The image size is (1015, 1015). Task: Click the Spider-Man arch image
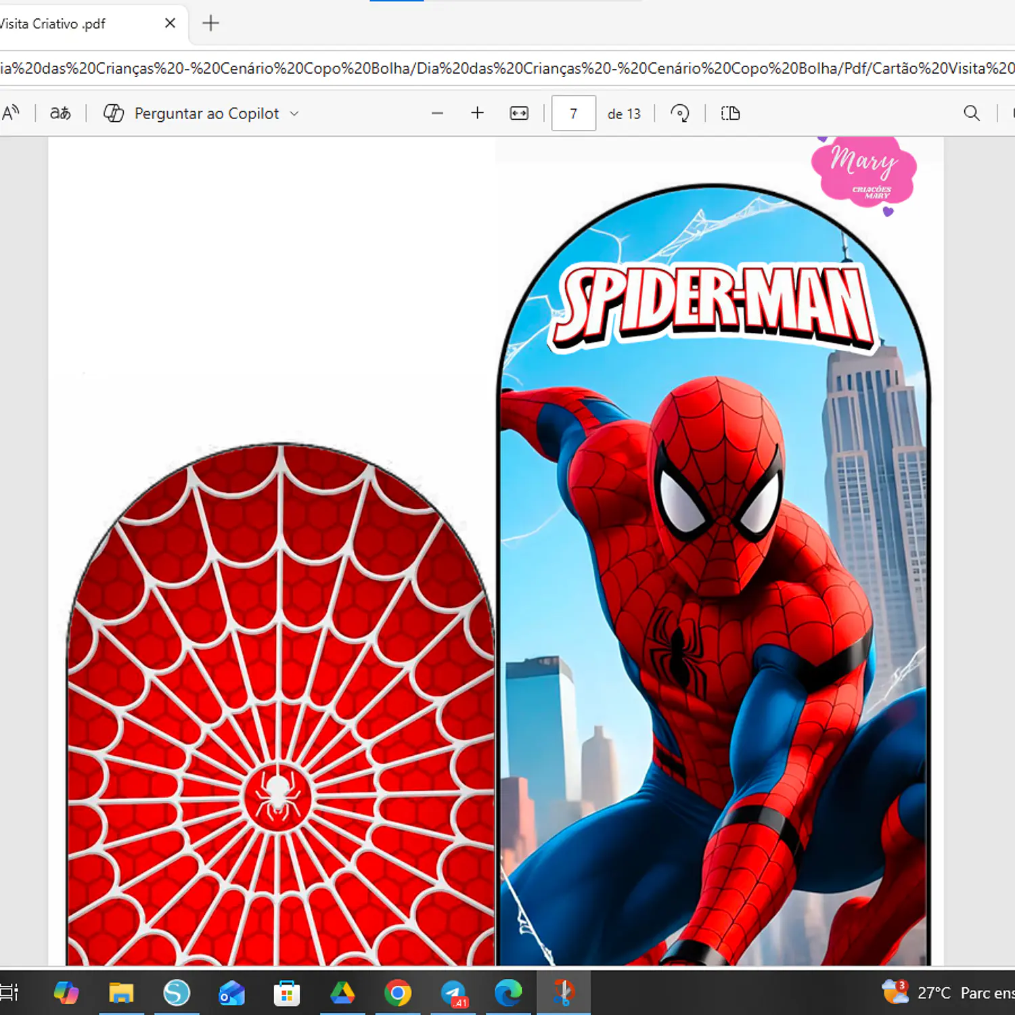(x=714, y=575)
